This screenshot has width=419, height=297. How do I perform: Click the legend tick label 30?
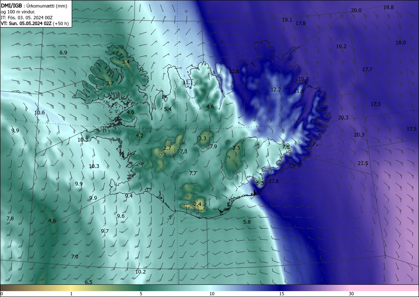(351, 294)
